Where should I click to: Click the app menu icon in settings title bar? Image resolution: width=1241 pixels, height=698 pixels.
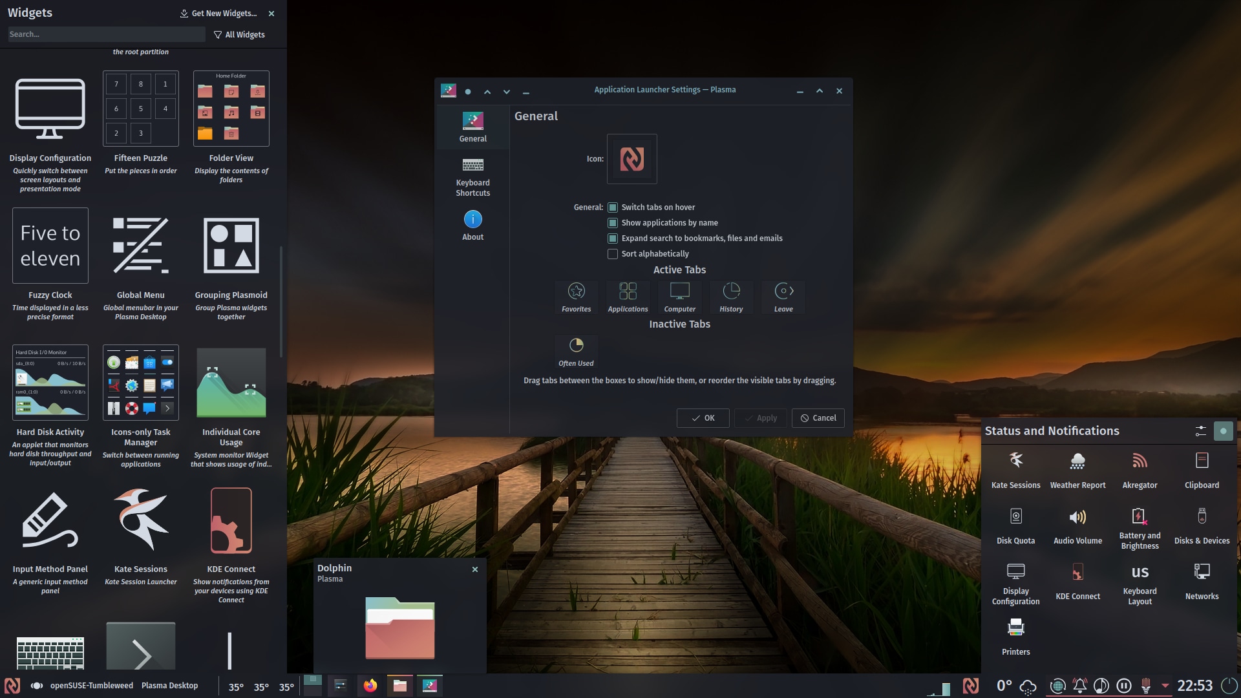point(448,90)
